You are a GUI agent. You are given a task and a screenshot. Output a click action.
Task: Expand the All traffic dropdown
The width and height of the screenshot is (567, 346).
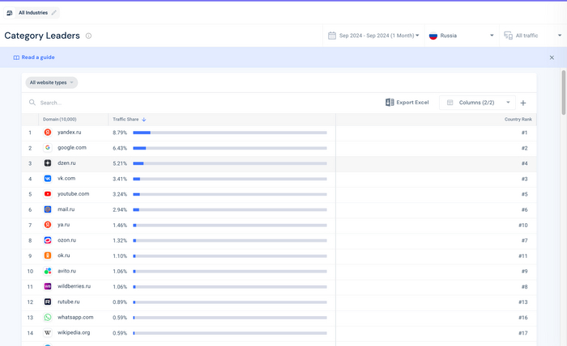tap(532, 36)
